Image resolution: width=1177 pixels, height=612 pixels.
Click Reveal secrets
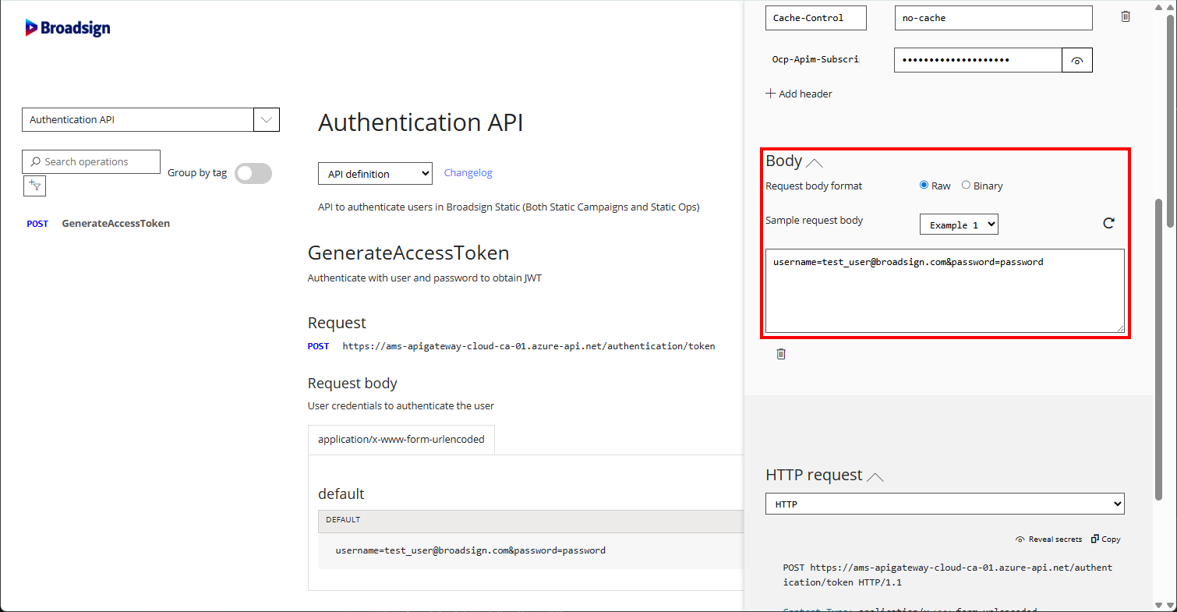coord(1048,539)
